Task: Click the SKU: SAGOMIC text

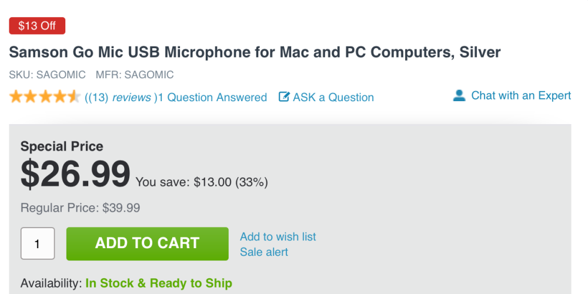Action: (x=47, y=75)
